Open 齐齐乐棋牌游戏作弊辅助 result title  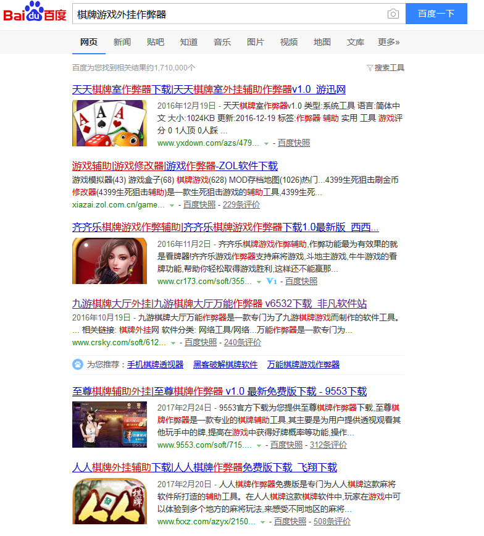225,227
